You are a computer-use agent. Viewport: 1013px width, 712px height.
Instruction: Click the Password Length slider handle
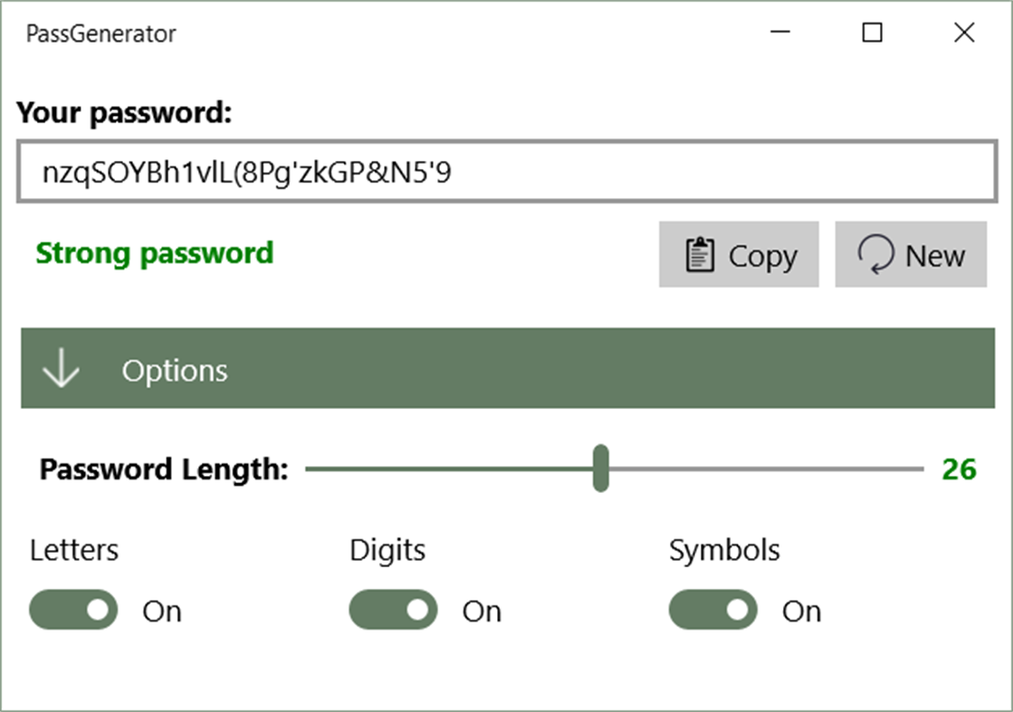[599, 470]
